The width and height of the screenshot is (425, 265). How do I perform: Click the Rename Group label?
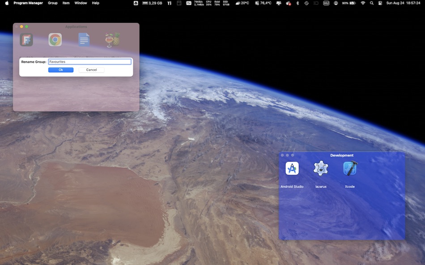coord(34,62)
